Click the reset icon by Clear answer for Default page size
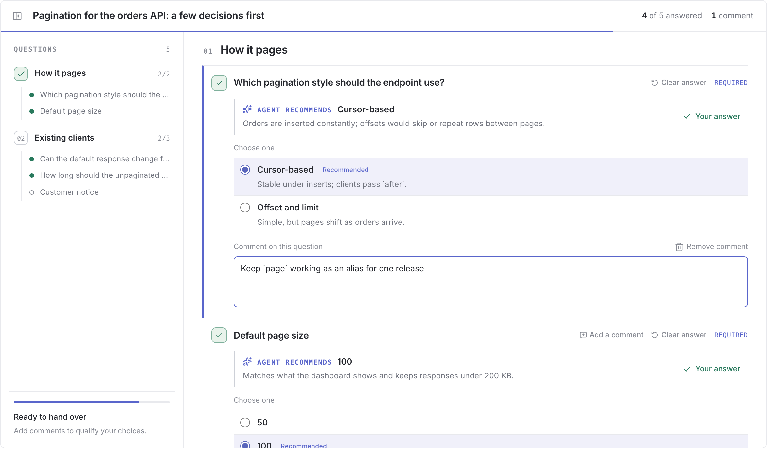 [654, 335]
